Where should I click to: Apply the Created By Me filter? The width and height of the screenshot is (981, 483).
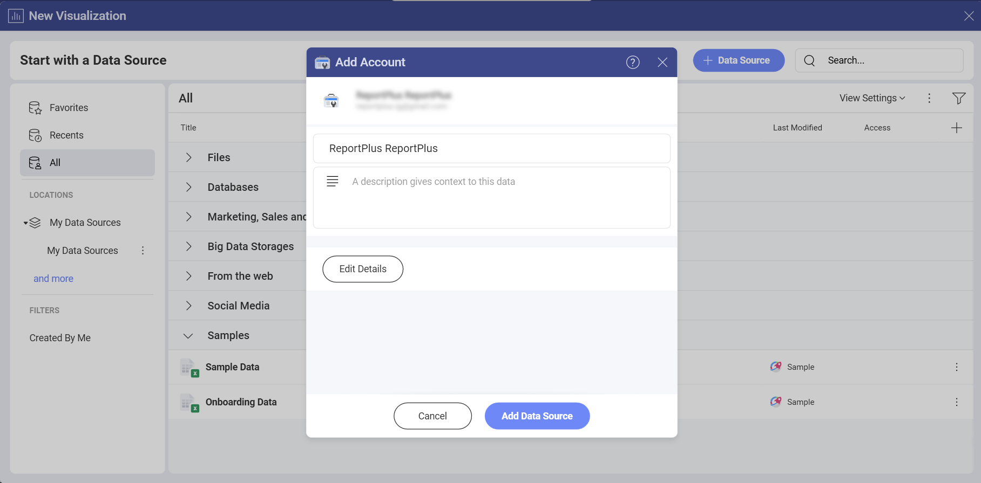(60, 338)
